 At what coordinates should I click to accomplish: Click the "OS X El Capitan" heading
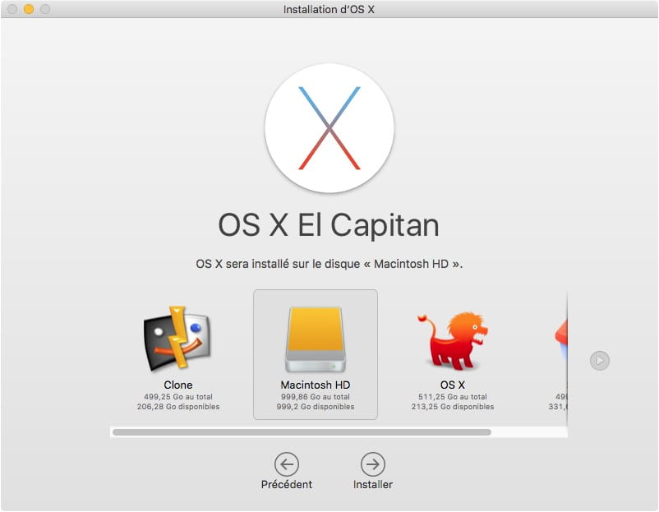[x=329, y=225]
